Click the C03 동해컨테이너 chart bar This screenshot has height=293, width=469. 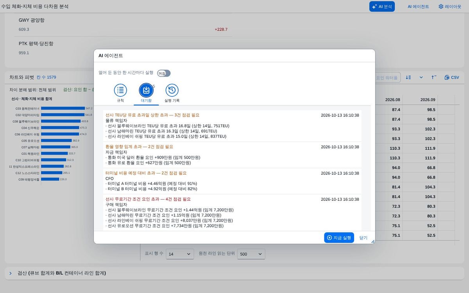(63, 108)
